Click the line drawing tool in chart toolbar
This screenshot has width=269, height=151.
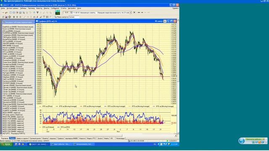[24, 17]
